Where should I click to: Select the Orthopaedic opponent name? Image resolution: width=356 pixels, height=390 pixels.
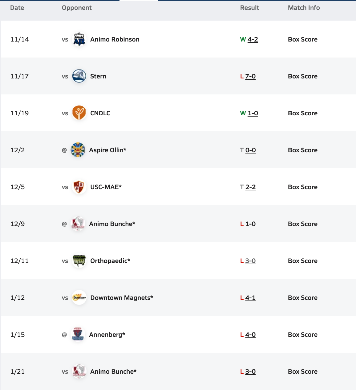pos(110,261)
